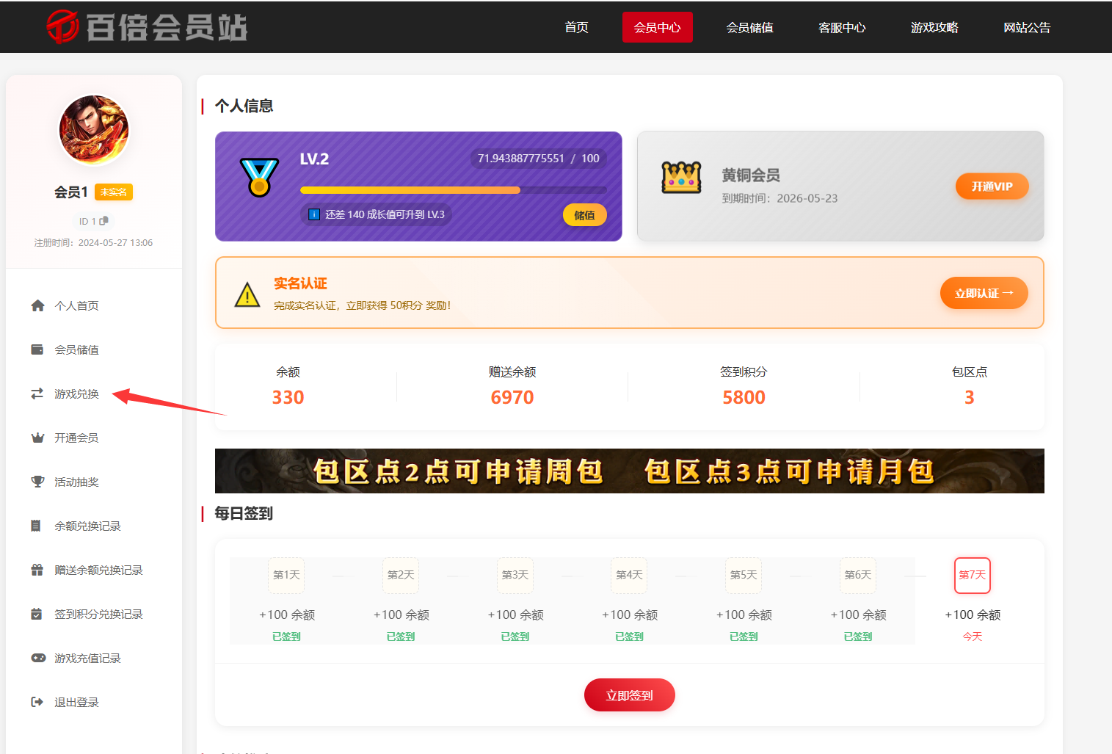Image resolution: width=1112 pixels, height=754 pixels.
Task: Select the 第7天 check-in day box
Action: click(972, 575)
